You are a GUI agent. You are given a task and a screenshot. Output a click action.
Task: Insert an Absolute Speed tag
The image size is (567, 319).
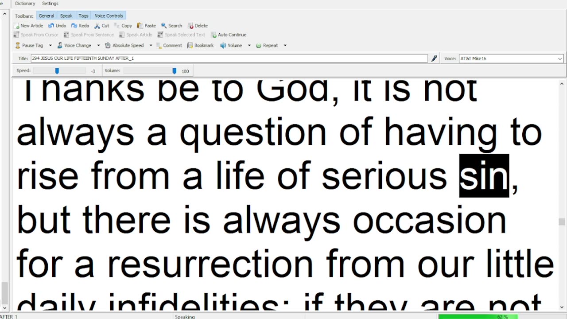pyautogui.click(x=124, y=45)
